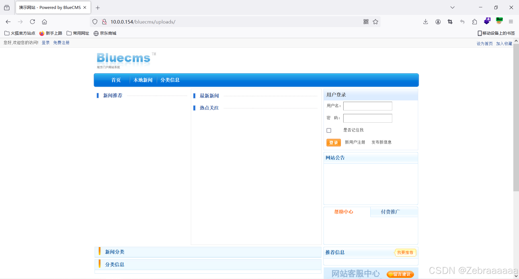Show insecure connection lock info
The image size is (519, 279).
tap(104, 22)
